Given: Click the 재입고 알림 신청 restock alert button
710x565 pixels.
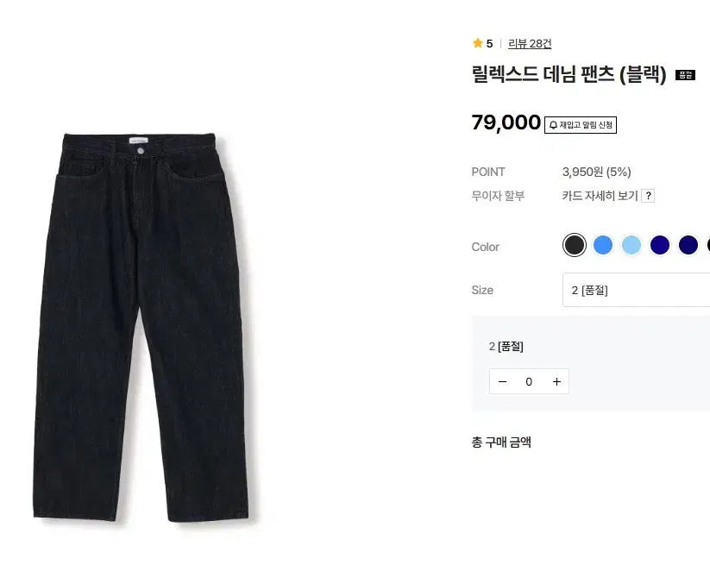Looking at the screenshot, I should click(581, 125).
